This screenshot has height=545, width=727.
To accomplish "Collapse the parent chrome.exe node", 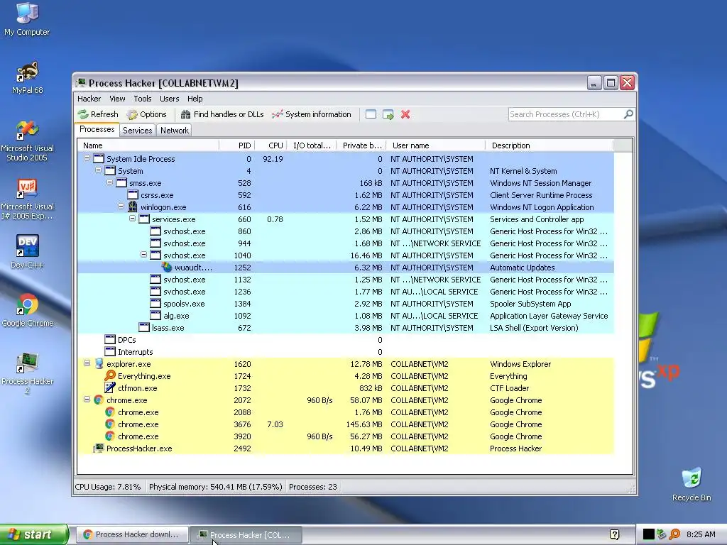I will click(87, 399).
